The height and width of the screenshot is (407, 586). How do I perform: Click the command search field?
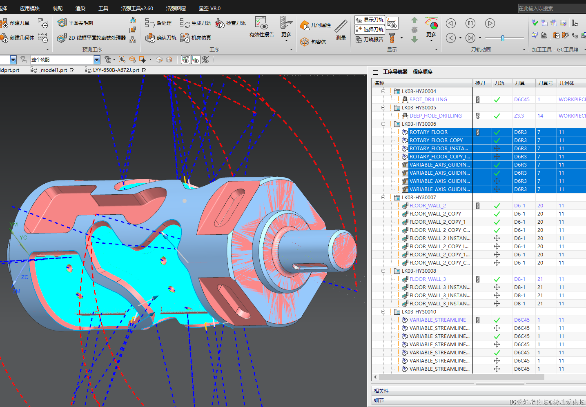pos(551,8)
